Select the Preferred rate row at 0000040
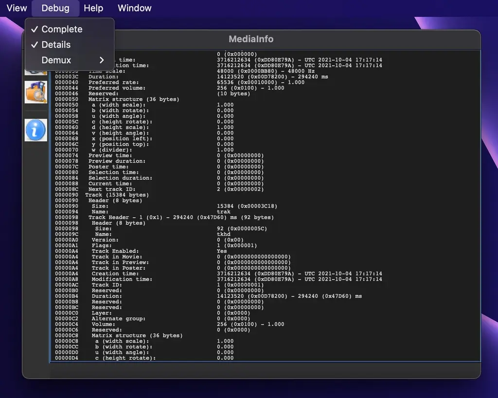Image resolution: width=498 pixels, height=398 pixels. pyautogui.click(x=180, y=83)
